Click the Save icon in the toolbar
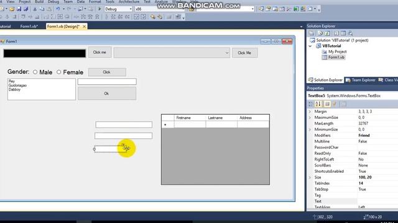The width and height of the screenshot is (398, 223). point(19,9)
